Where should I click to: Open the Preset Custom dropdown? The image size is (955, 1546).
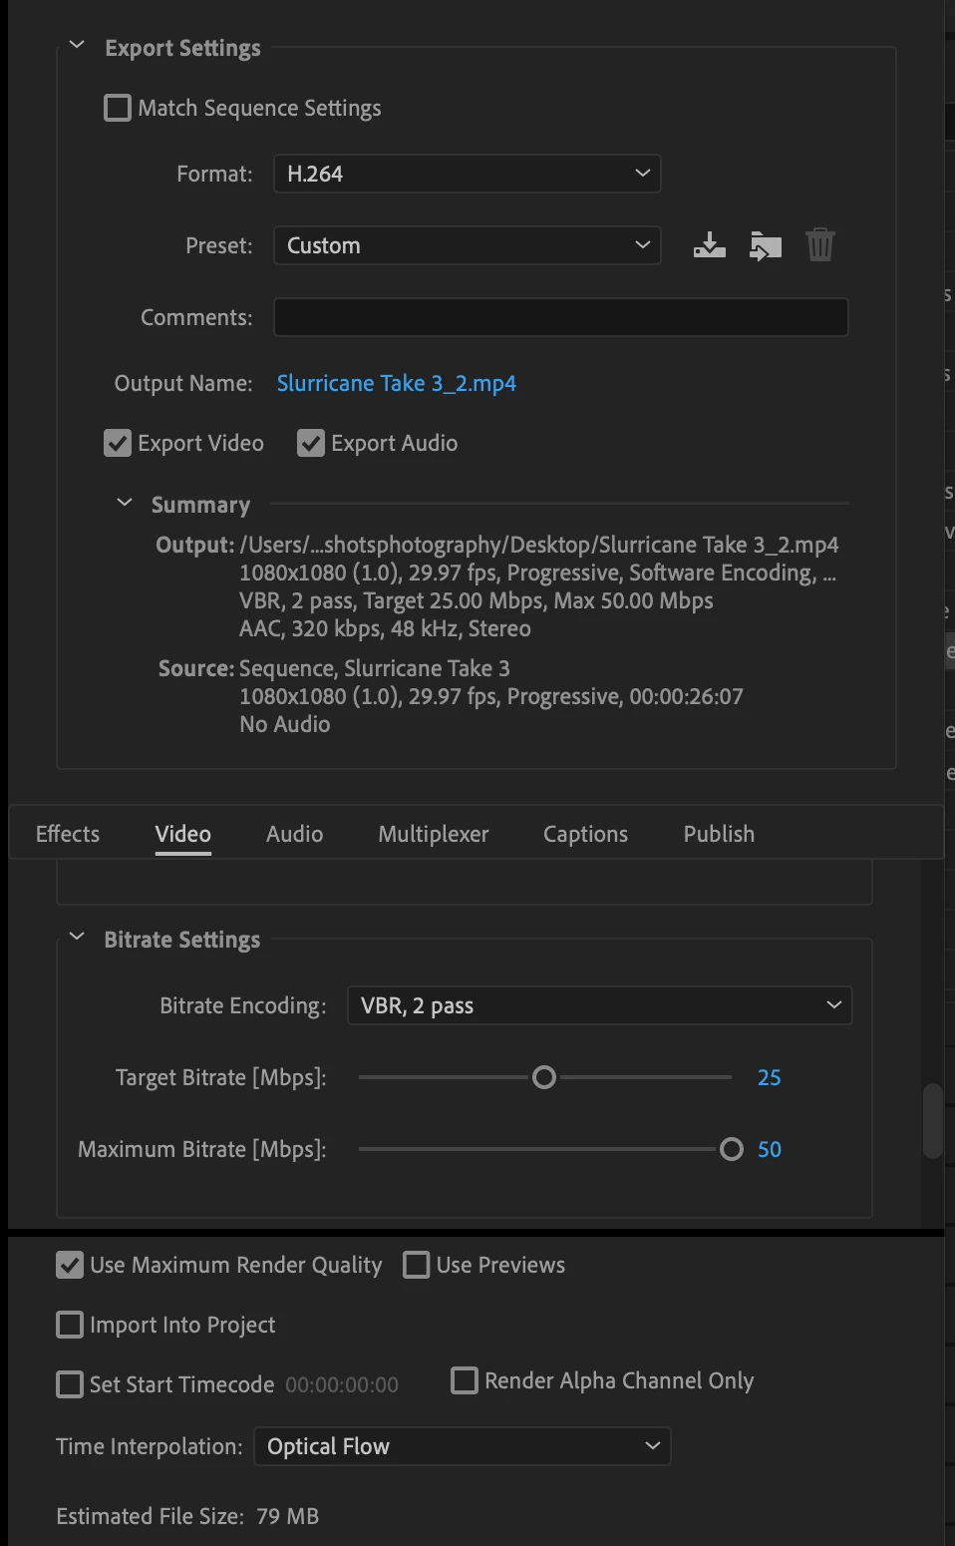tap(467, 245)
